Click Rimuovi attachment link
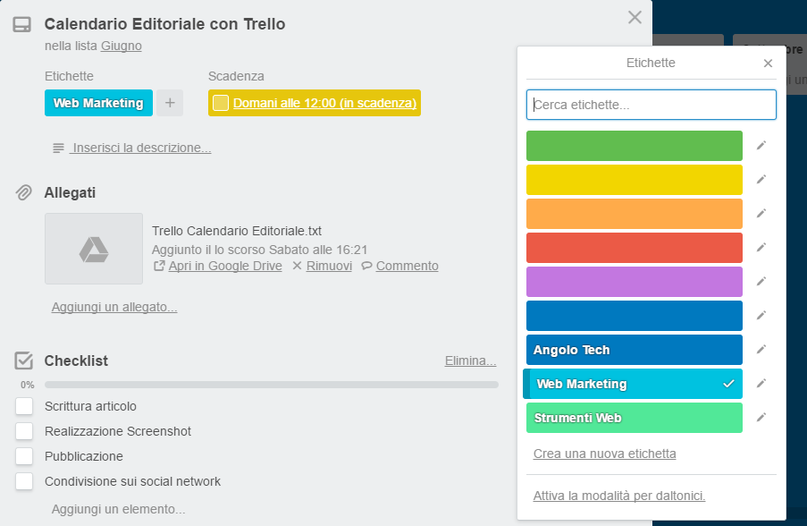Viewport: 807px width, 526px height. click(329, 266)
